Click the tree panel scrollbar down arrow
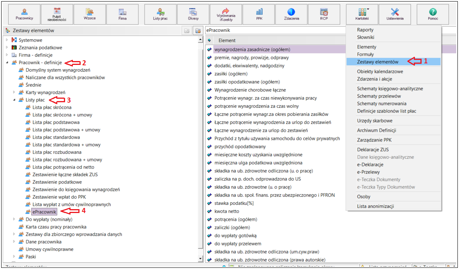459x269 pixels. click(200, 258)
